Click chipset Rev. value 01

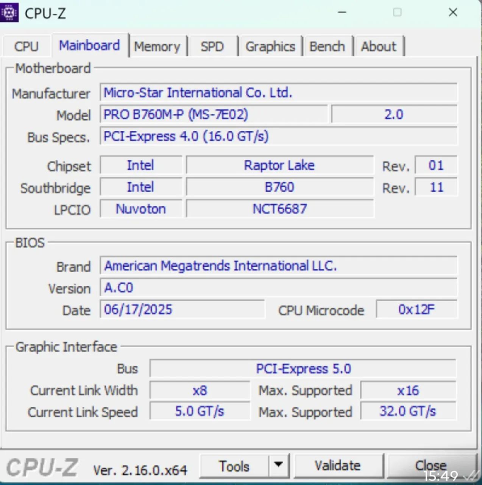[x=436, y=165]
